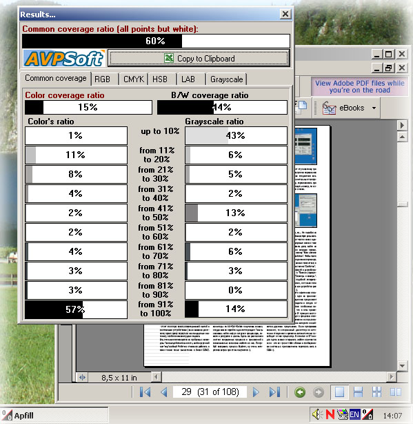Click the printer tray icon
413x424 pixels.
pyautogui.click(x=343, y=414)
